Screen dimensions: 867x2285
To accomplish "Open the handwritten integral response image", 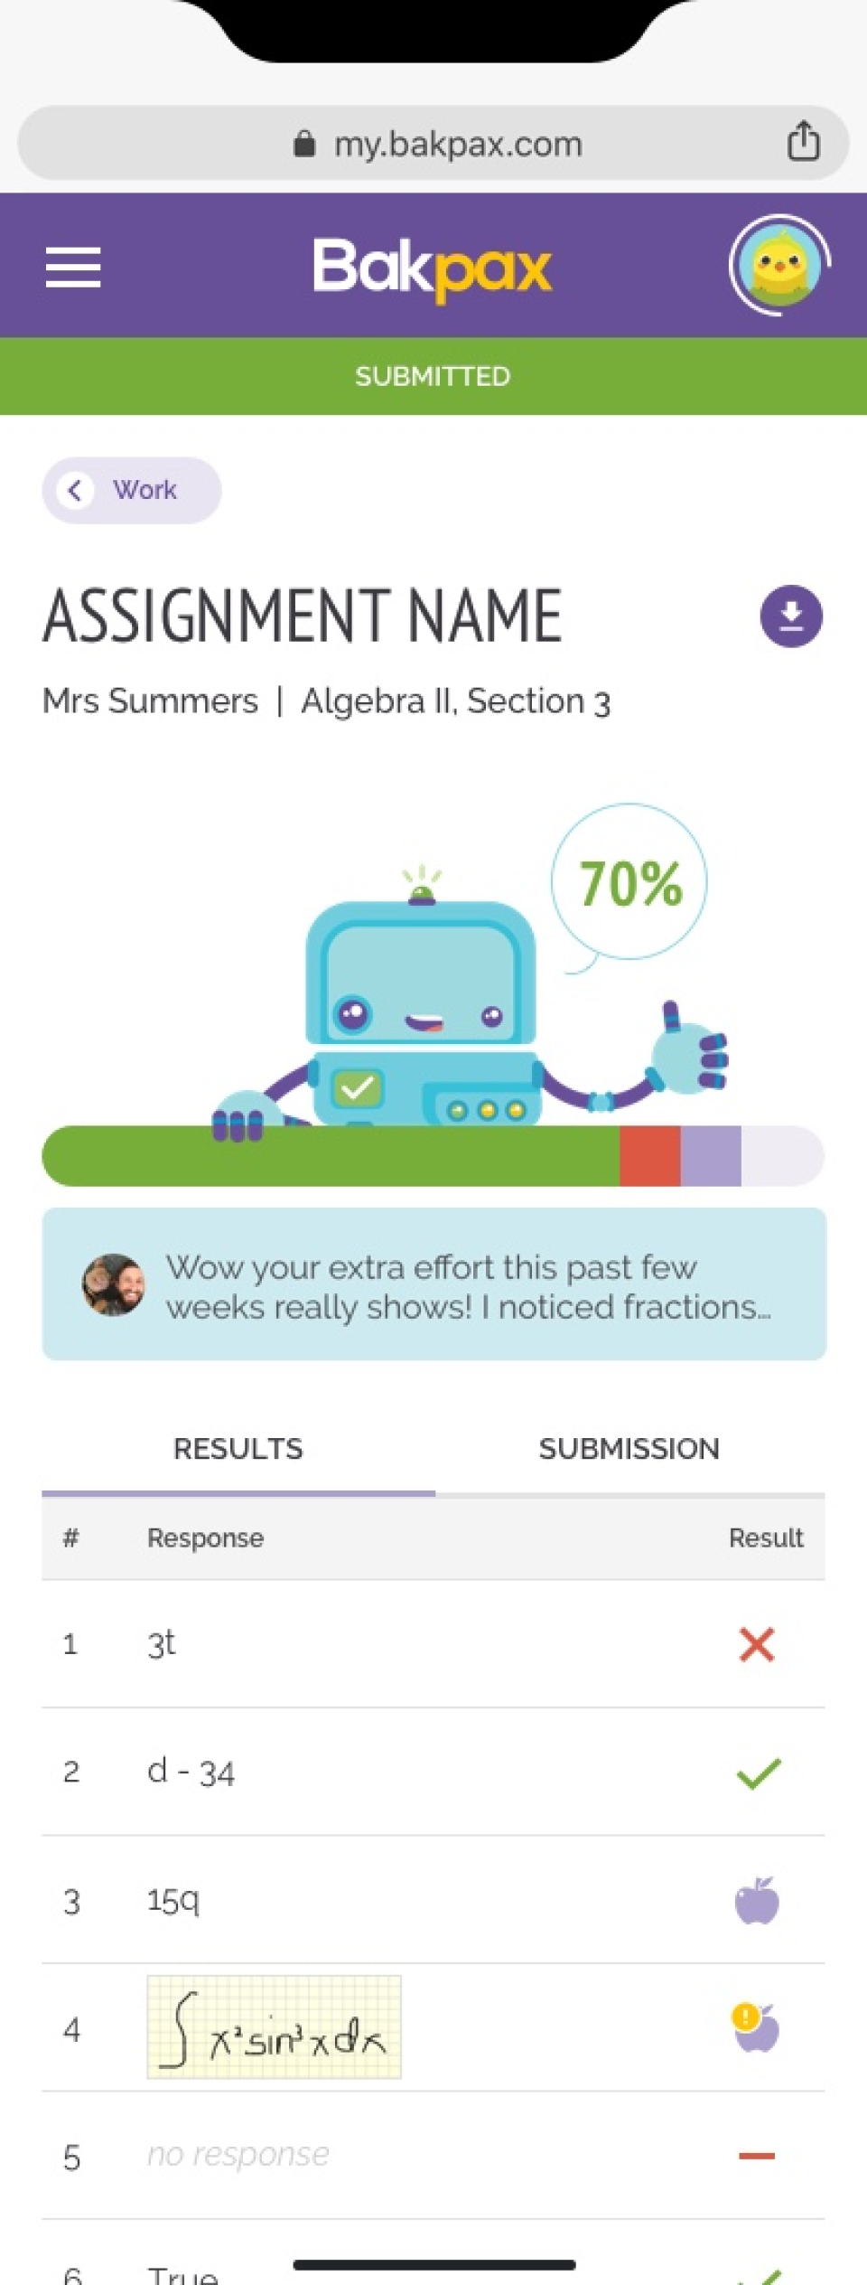I will click(275, 2027).
